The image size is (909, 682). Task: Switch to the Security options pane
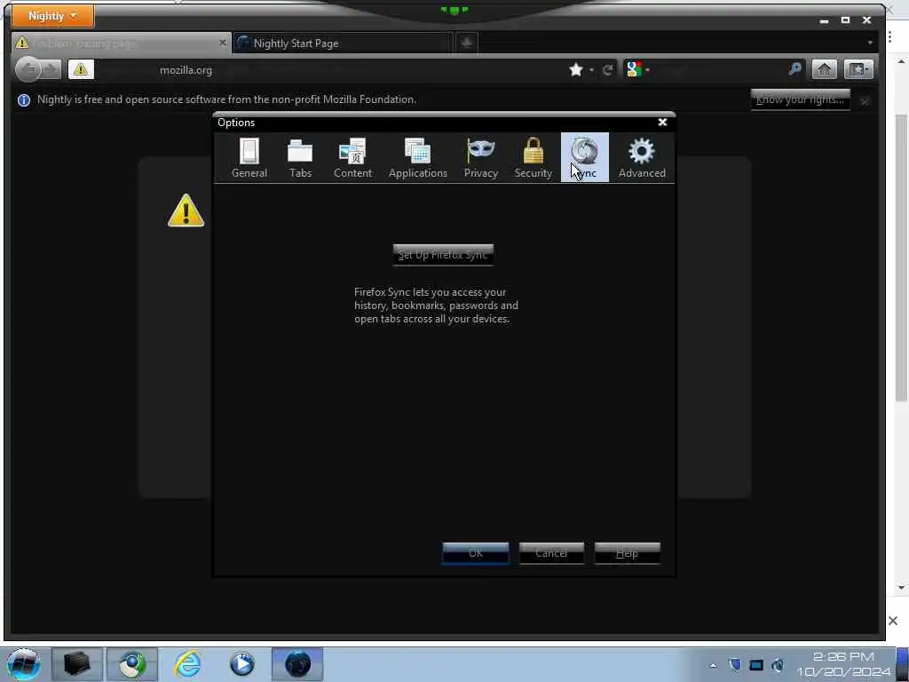point(533,158)
